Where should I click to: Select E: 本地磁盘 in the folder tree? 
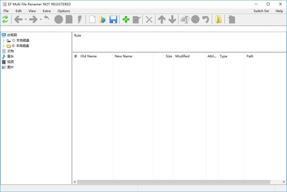[x=21, y=46]
